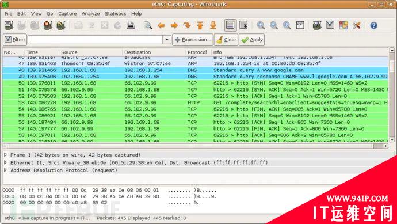Screen dimensions: 397x224
Task: Open the coloring rules editor
Action: [x=343, y=25]
